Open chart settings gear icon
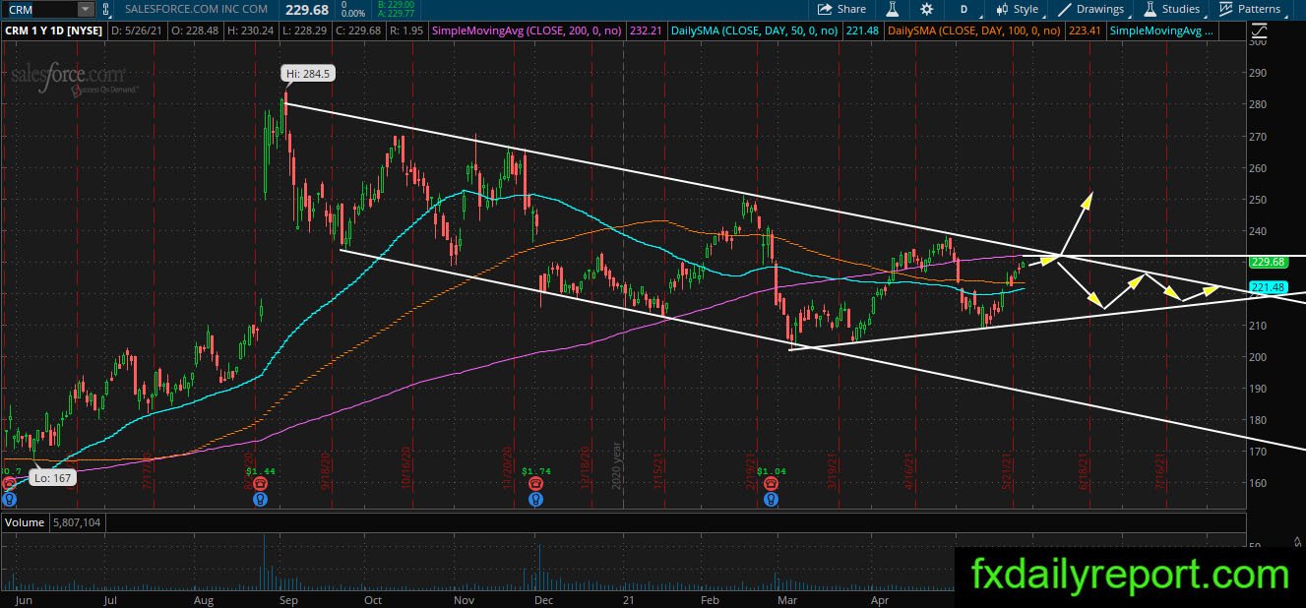 click(926, 9)
